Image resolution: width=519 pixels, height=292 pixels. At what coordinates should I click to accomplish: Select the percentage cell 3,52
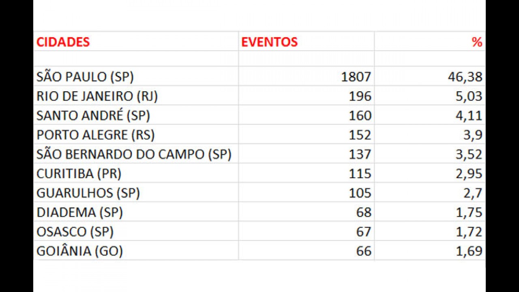pyautogui.click(x=430, y=154)
